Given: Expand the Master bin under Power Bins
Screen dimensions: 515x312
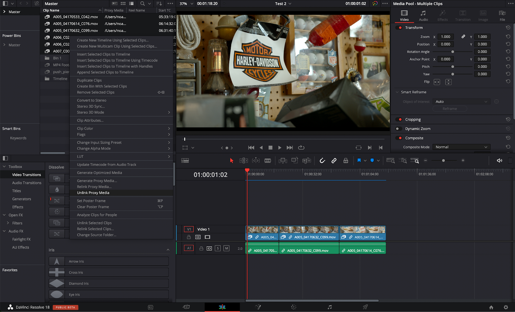Looking at the screenshot, I should click(4, 45).
